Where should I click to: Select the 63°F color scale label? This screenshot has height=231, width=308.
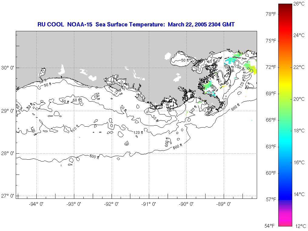271,147
